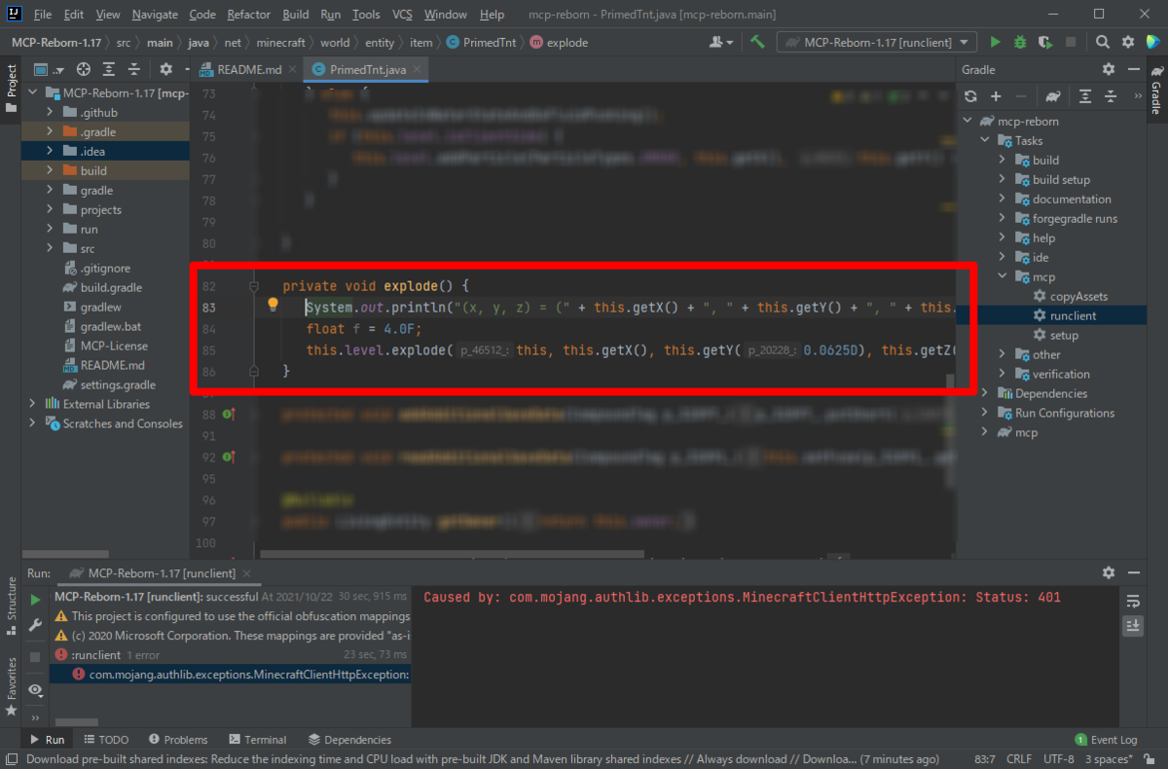Click wrench icon in Run panel
The height and width of the screenshot is (769, 1168).
click(35, 626)
